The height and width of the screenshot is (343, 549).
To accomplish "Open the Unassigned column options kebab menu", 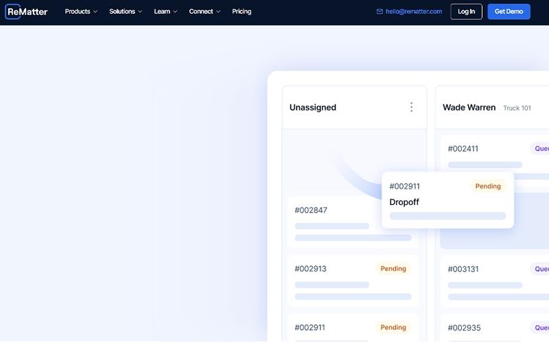I will click(x=411, y=107).
